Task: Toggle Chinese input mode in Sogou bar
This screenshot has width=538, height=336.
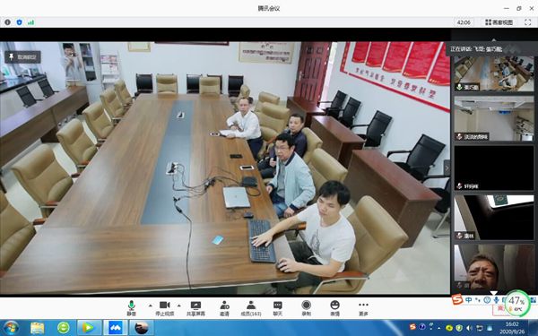Action: 469,300
